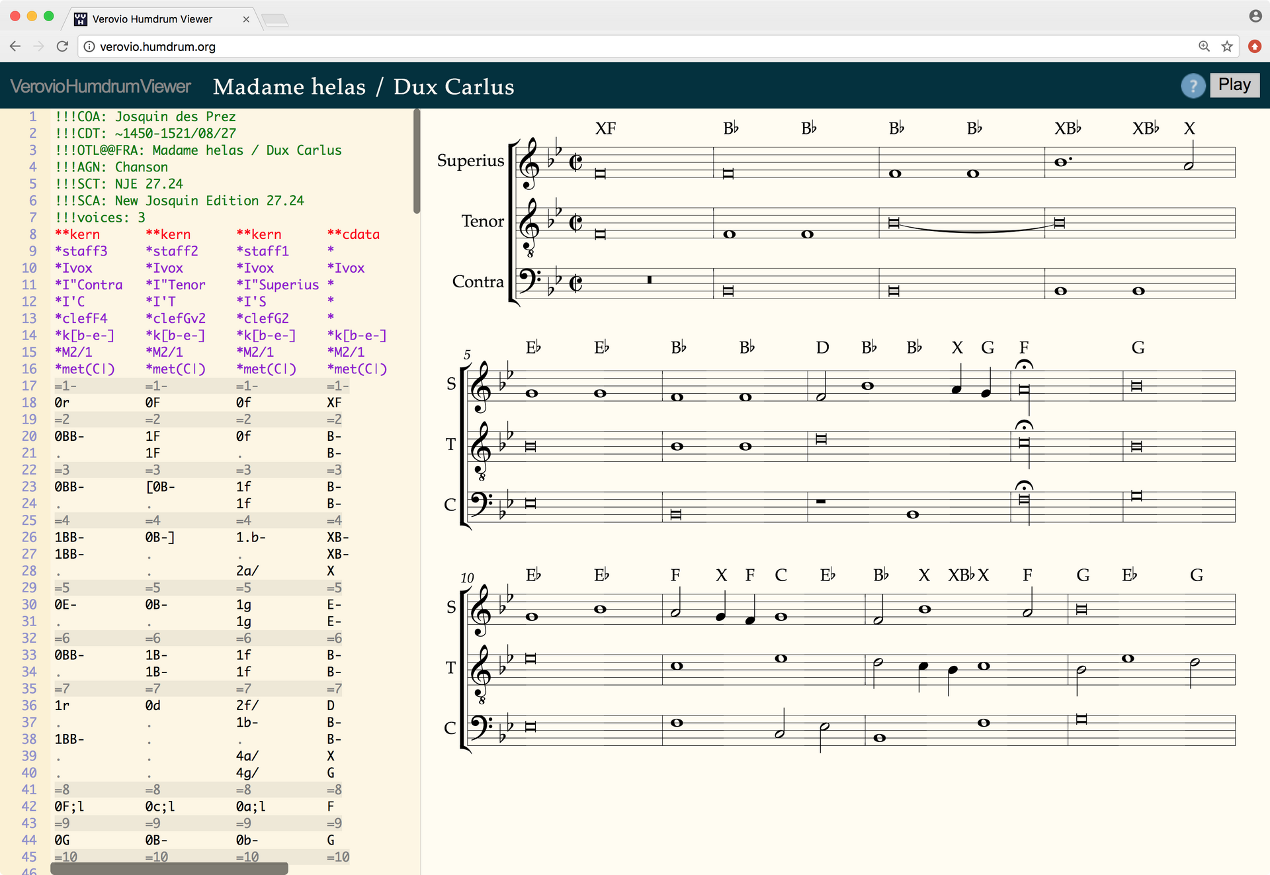Open the browser profile avatar icon
Screen dimensions: 1270x875
[1255, 16]
